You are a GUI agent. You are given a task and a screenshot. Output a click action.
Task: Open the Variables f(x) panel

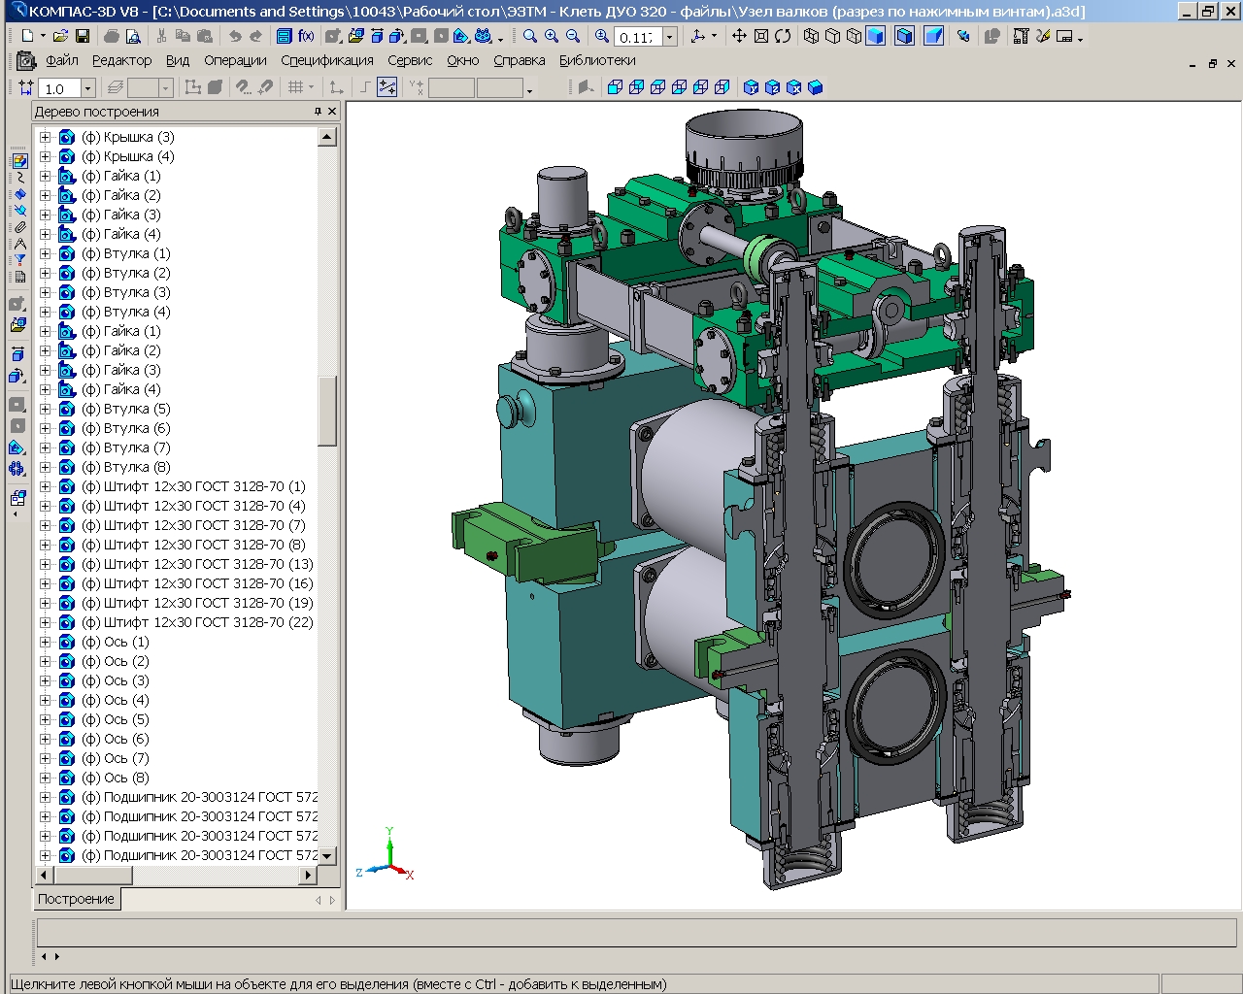[x=306, y=36]
